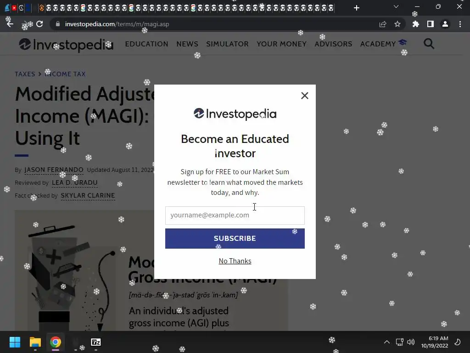The width and height of the screenshot is (470, 353).
Task: Open File Explorer from the taskbar
Action: 35,342
